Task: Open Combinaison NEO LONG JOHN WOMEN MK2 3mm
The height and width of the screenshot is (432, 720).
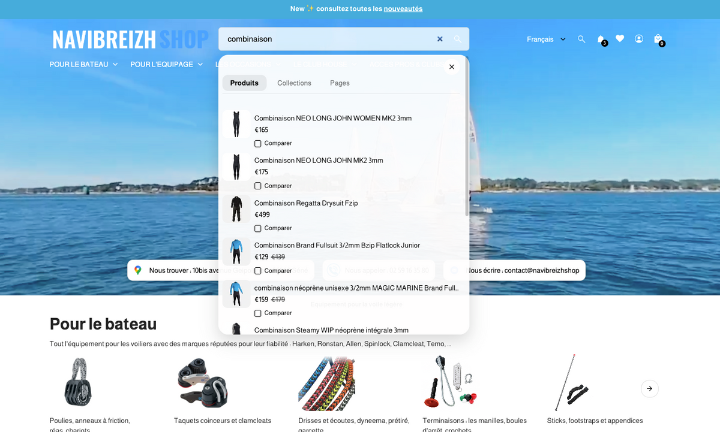Action: 333,118
